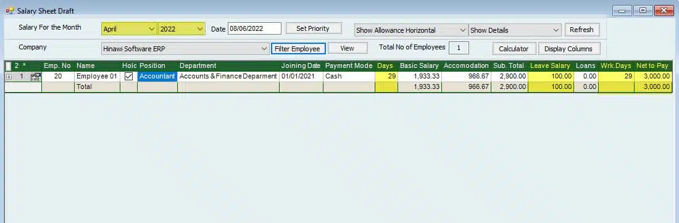Expand the row 1 plus icon
Screen dimensions: 679x223
click(9, 77)
